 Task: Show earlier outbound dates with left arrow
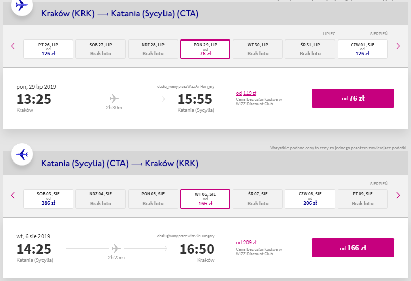13,46
